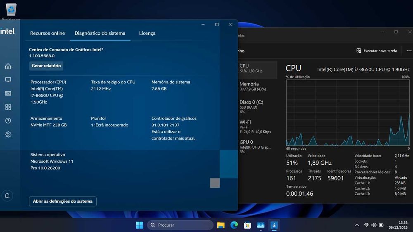Maximize the Intel Graphics window
This screenshot has height=232, width=413.
217,24
